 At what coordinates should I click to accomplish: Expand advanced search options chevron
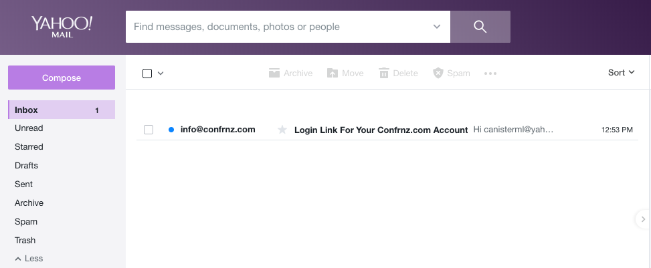437,27
